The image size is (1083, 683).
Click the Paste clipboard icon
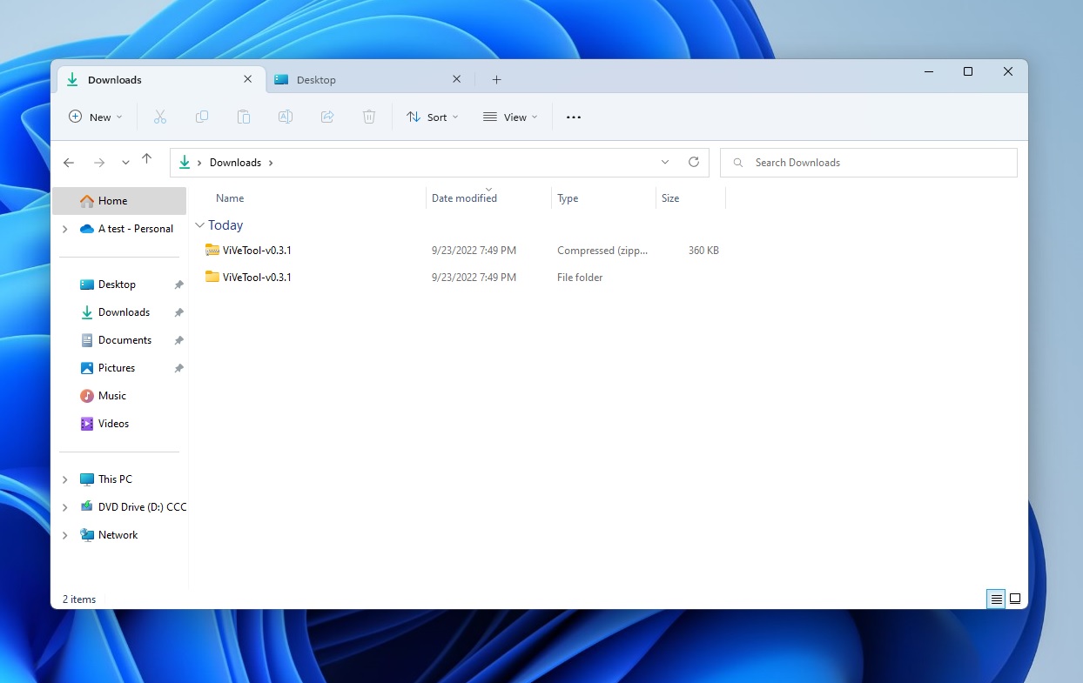(x=244, y=117)
